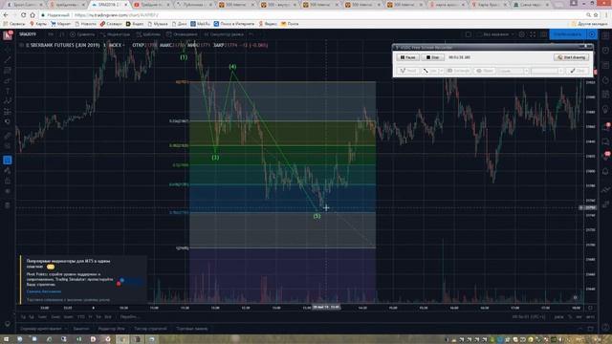The height and width of the screenshot is (344, 612).
Task: Click the blue Publish button
Action: pyautogui.click(x=567, y=34)
